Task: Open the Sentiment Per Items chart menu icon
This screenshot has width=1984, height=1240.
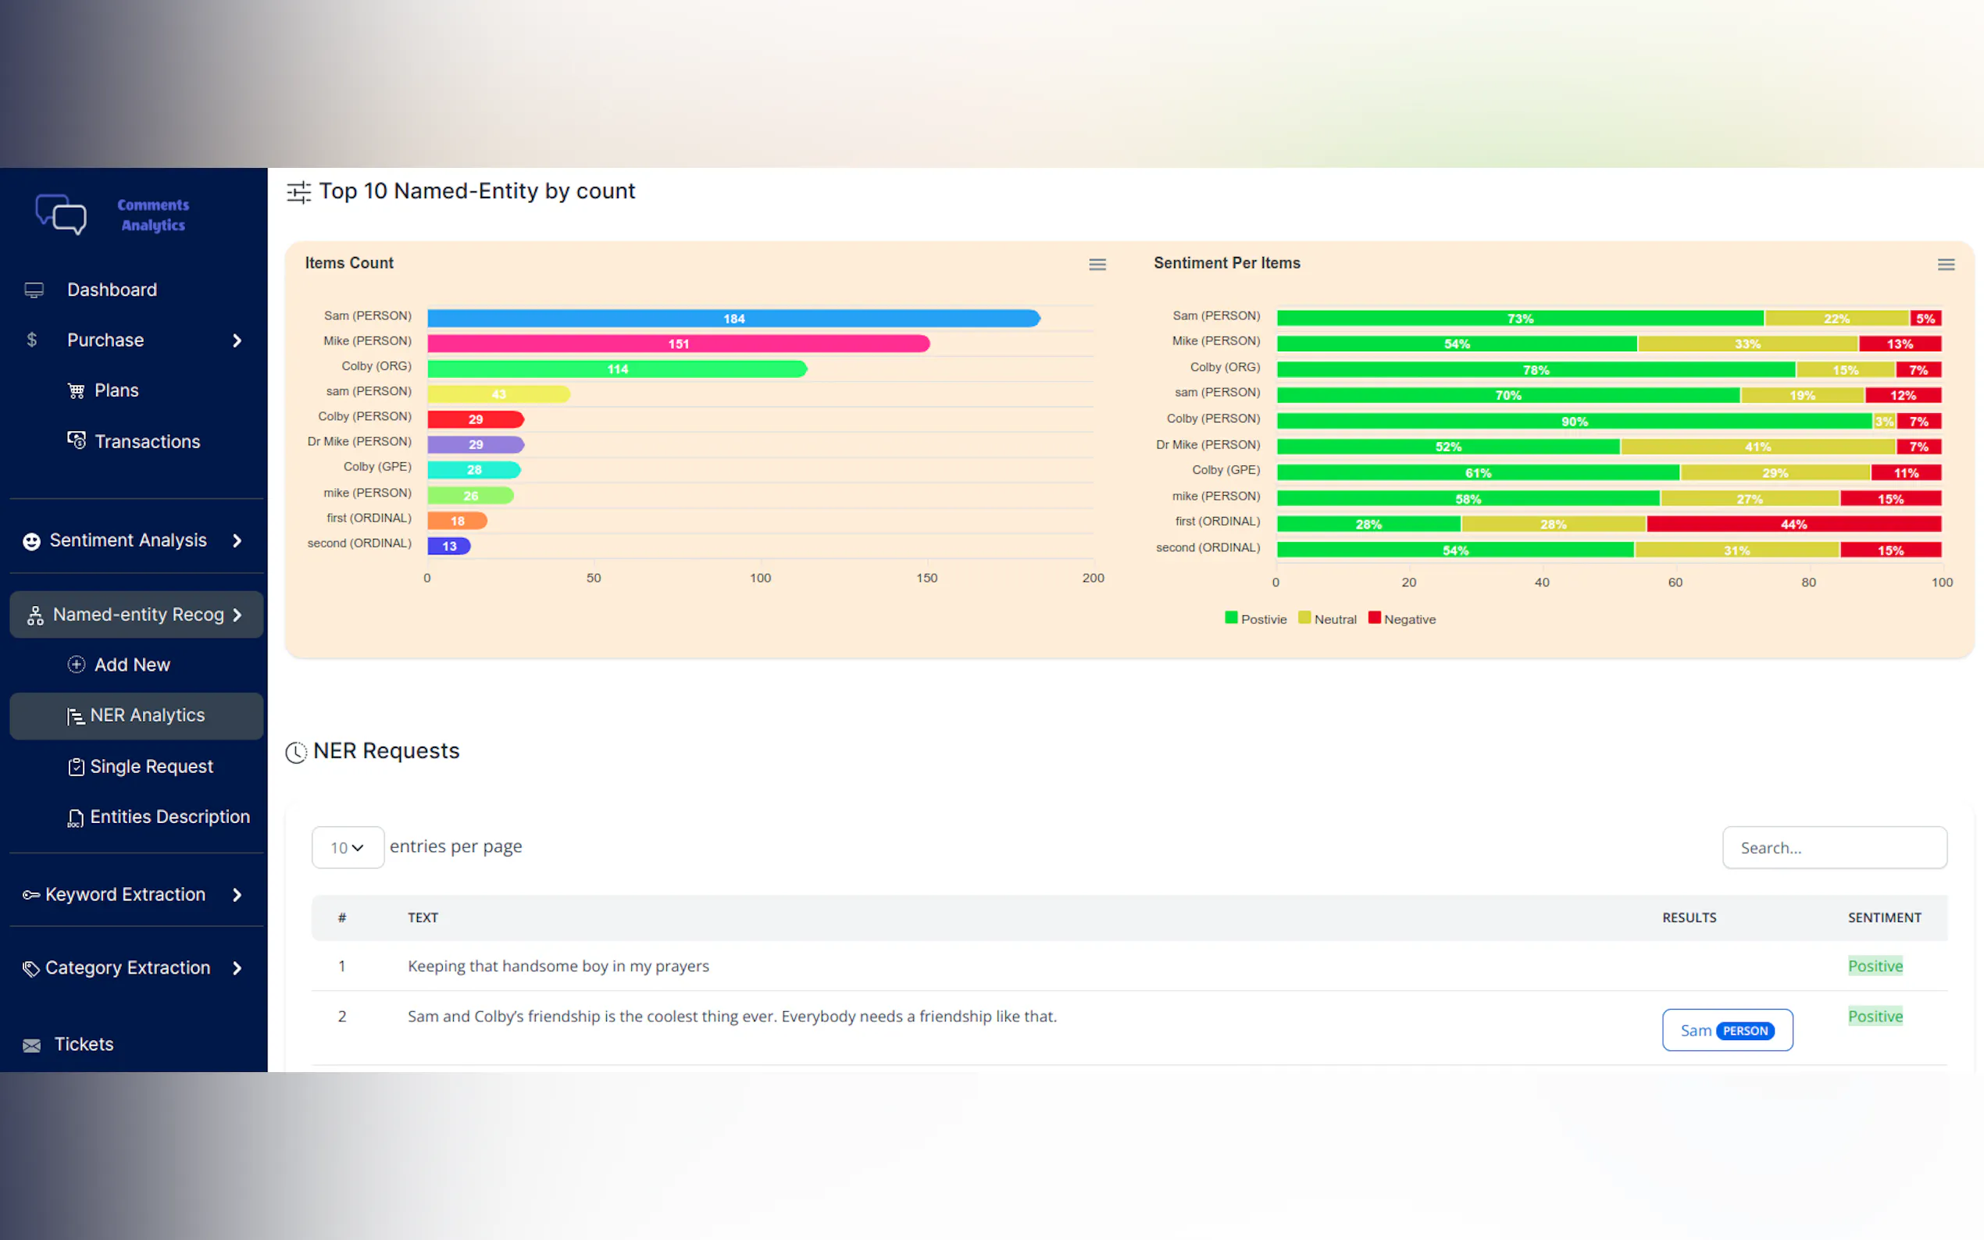Action: (x=1946, y=264)
